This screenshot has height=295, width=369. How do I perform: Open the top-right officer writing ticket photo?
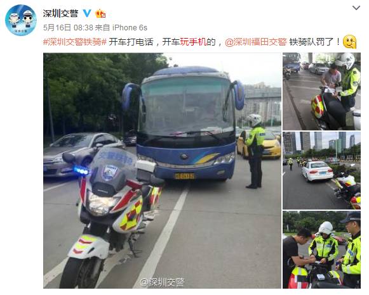321,91
